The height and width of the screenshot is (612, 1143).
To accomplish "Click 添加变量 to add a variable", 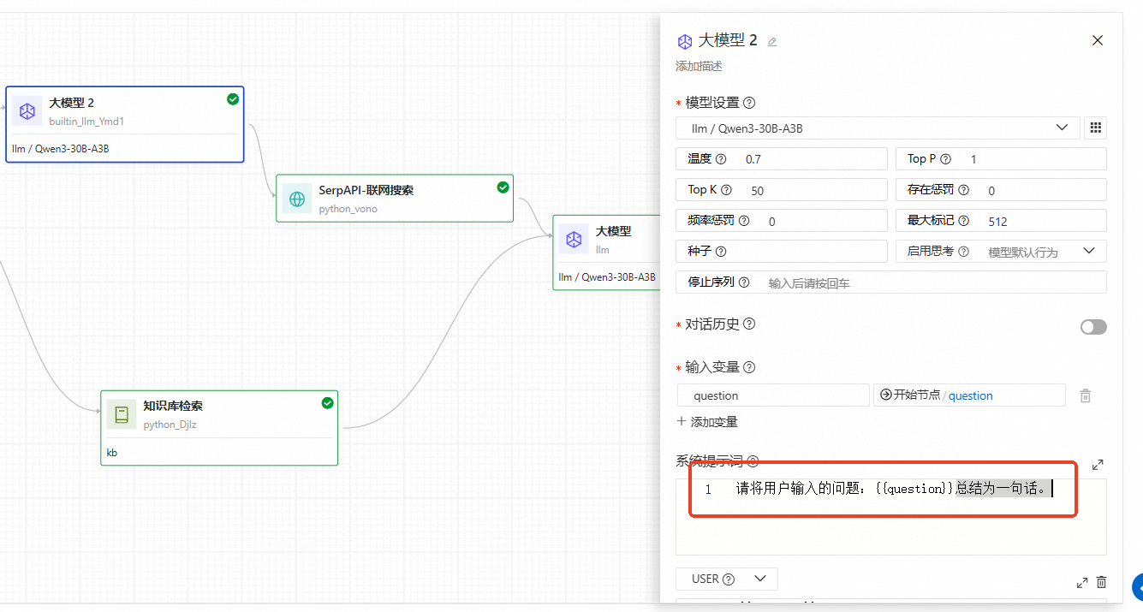I will tap(707, 422).
